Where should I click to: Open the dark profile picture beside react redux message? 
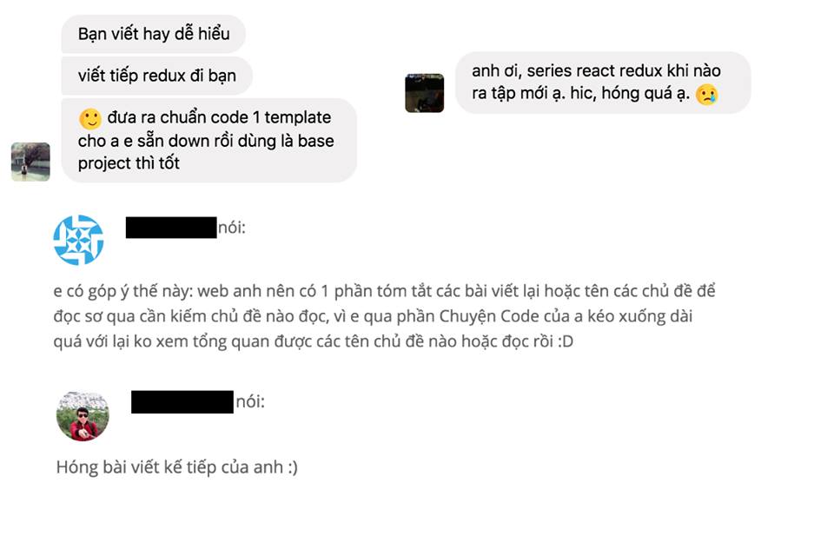coord(424,93)
